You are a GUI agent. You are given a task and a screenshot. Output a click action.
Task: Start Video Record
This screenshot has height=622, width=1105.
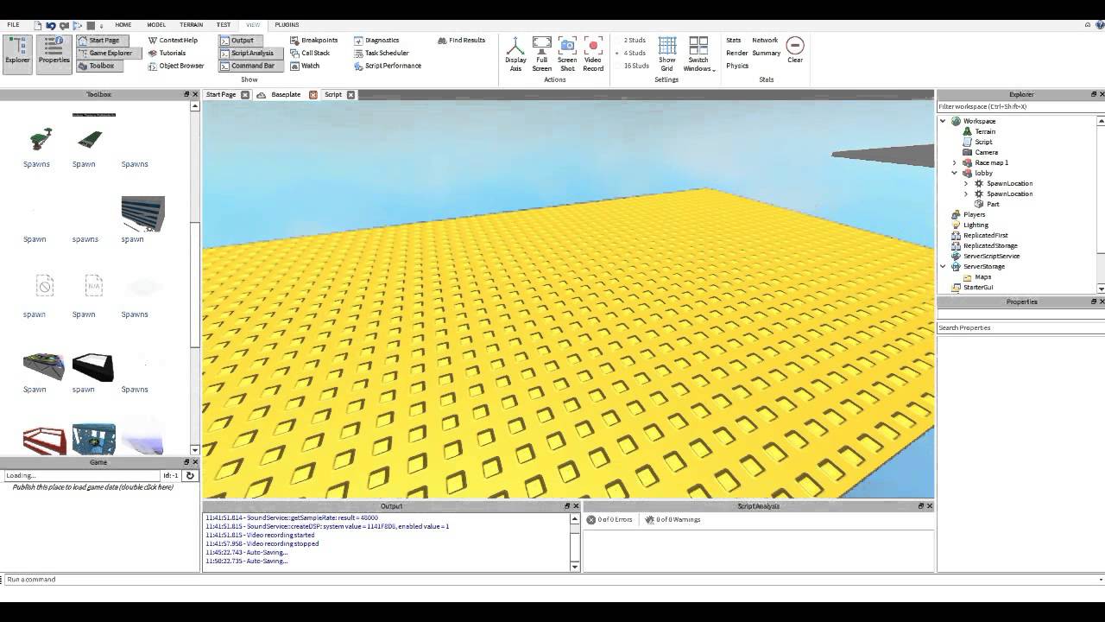(x=593, y=54)
